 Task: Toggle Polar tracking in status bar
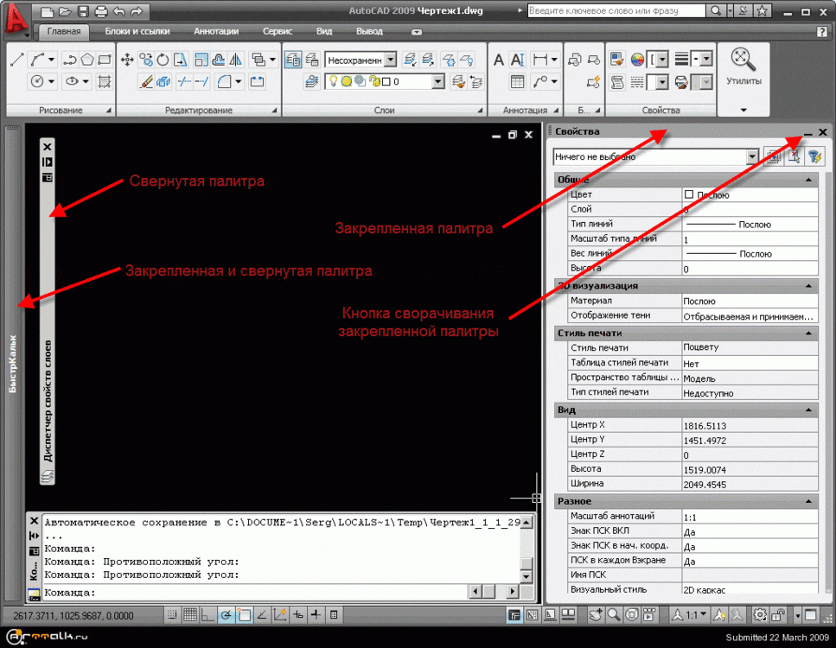pyautogui.click(x=226, y=615)
